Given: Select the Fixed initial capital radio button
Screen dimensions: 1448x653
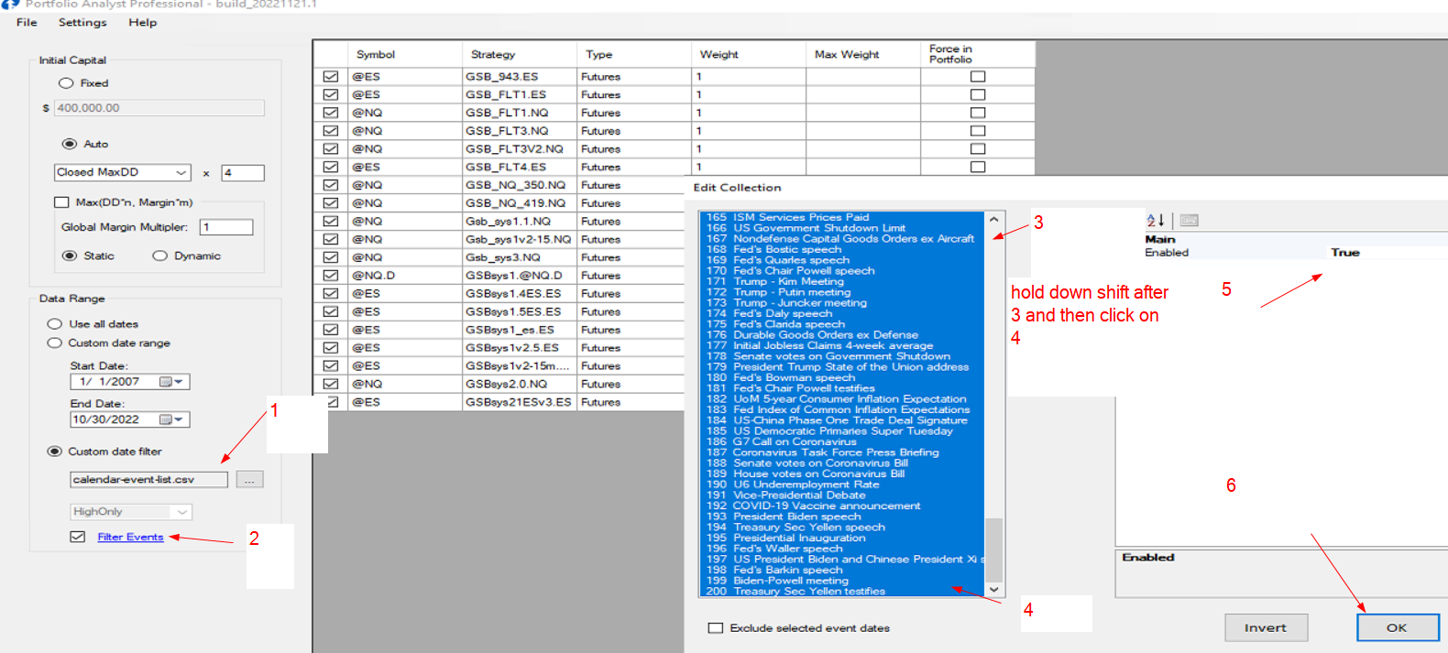Looking at the screenshot, I should pos(66,83).
